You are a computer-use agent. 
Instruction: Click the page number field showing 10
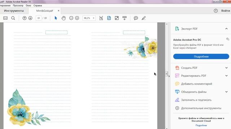(39, 18)
